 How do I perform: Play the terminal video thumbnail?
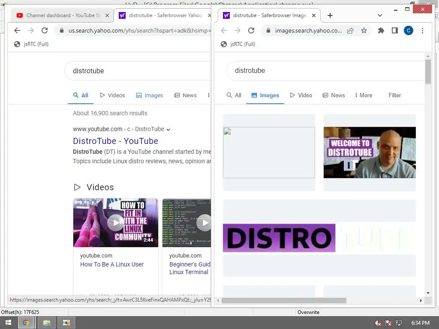(x=187, y=223)
